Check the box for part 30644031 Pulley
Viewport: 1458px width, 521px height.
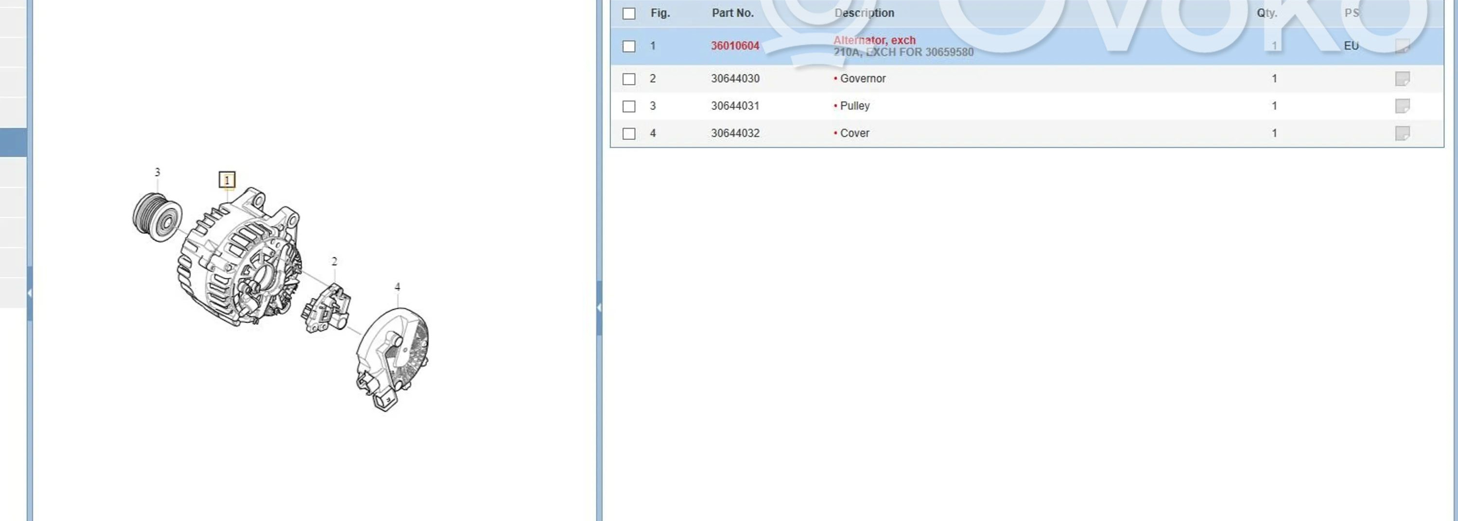tap(629, 106)
